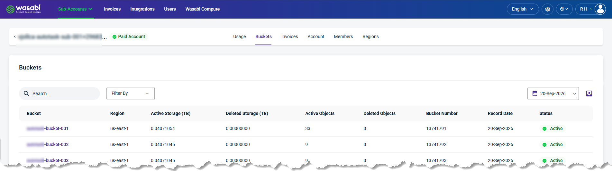Expand the Sub-Accounts menu
Screen dimensions: 612x171
75,9
